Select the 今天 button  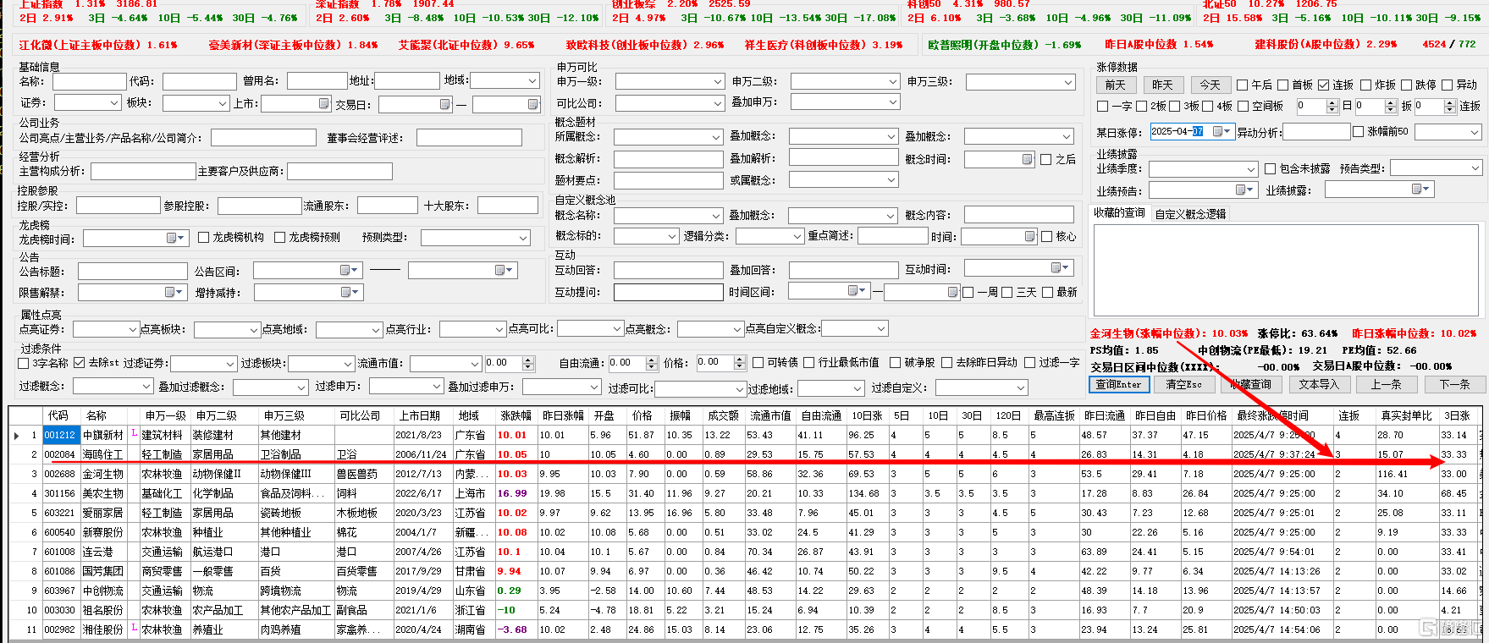click(1211, 85)
